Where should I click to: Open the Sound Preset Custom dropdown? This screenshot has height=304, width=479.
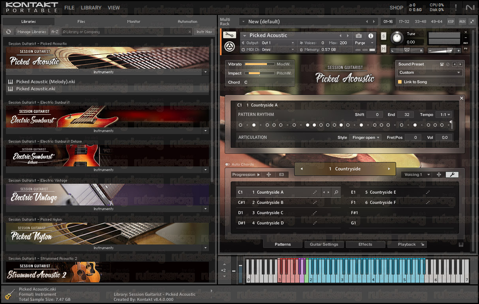pos(430,73)
